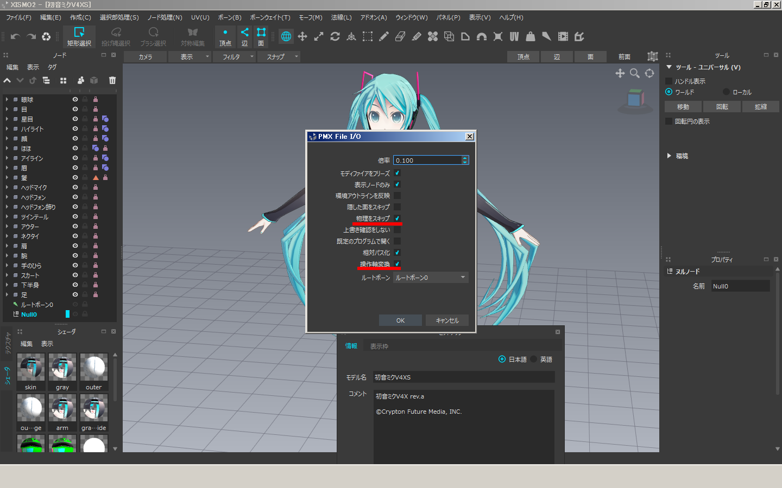Open the ルートボーン dropdown
782x488 pixels.
431,278
